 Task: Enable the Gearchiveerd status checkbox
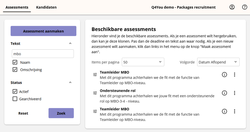coord(15,99)
